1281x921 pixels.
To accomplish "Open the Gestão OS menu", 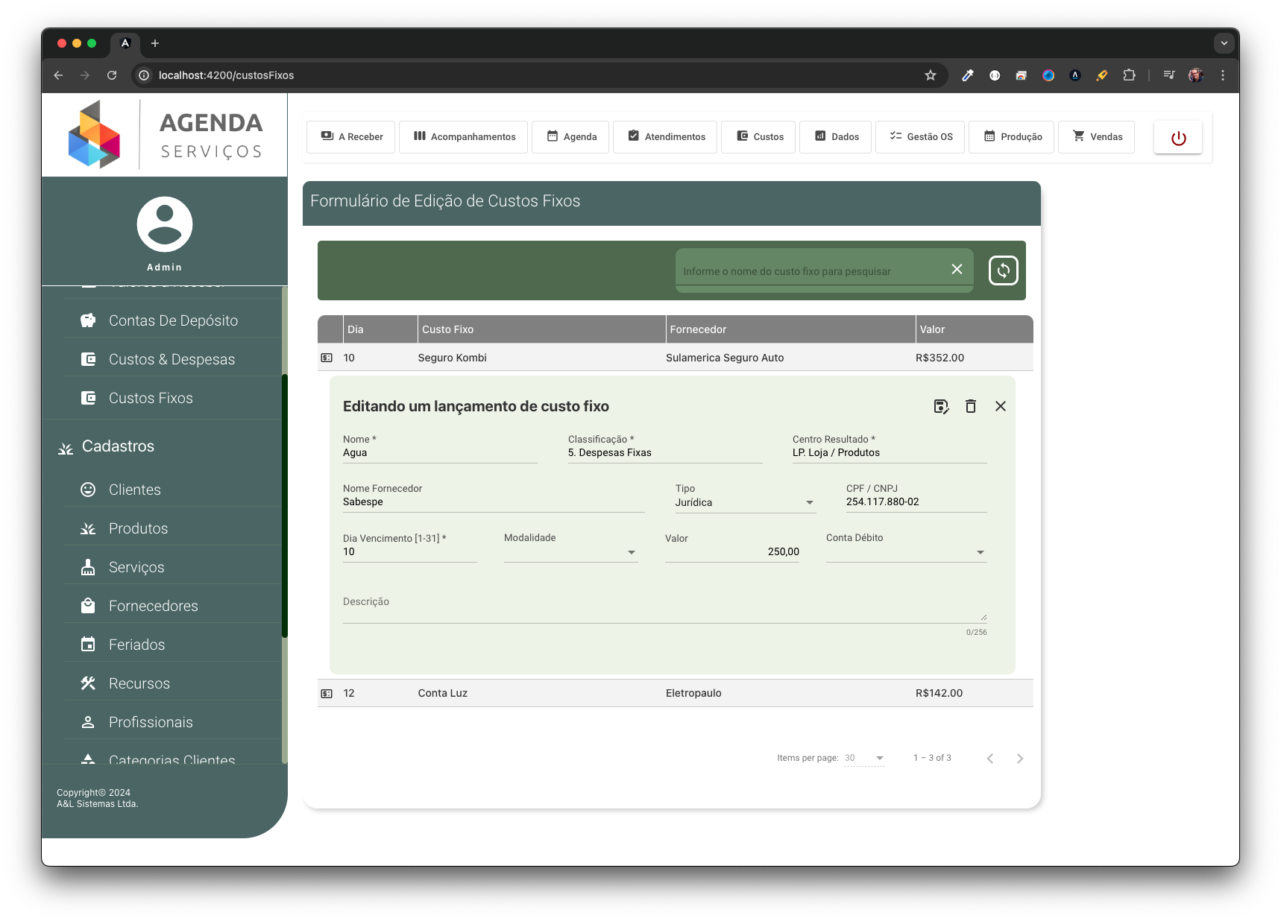I will click(920, 137).
